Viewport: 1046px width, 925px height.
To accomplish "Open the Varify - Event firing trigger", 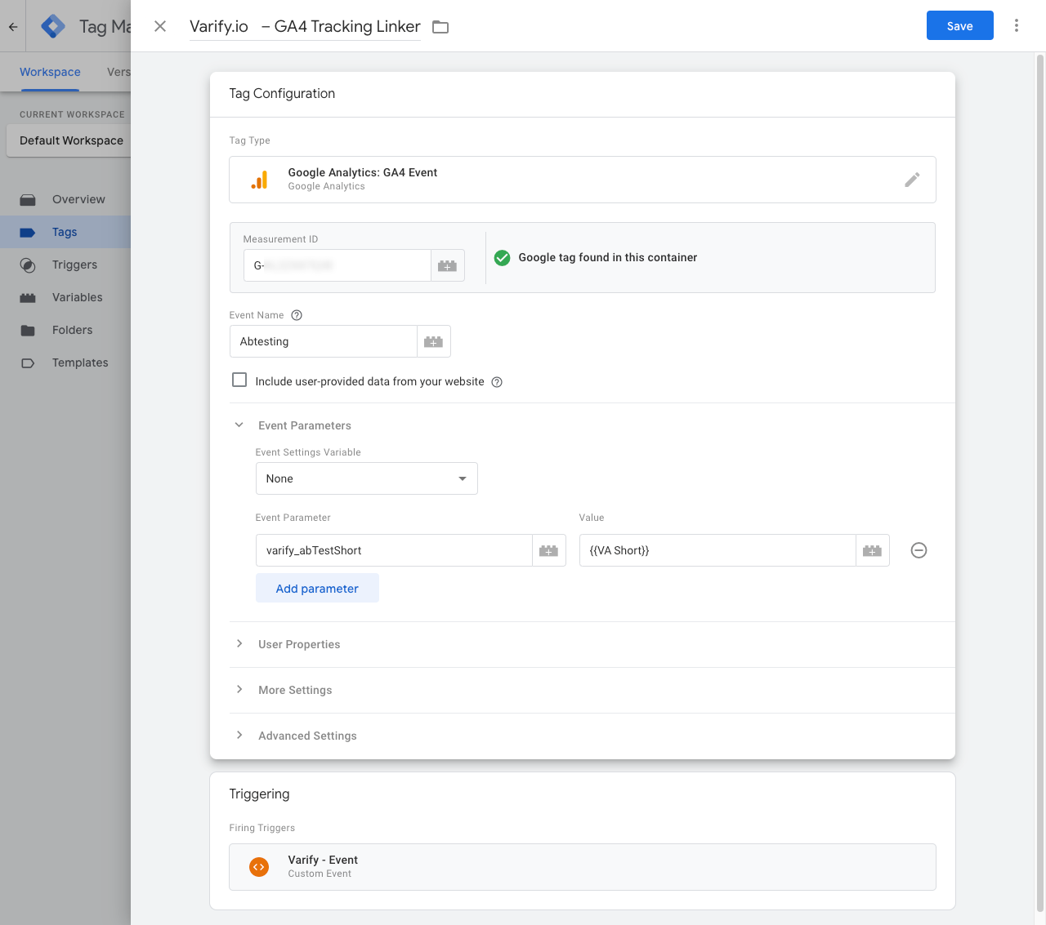I will coord(583,866).
